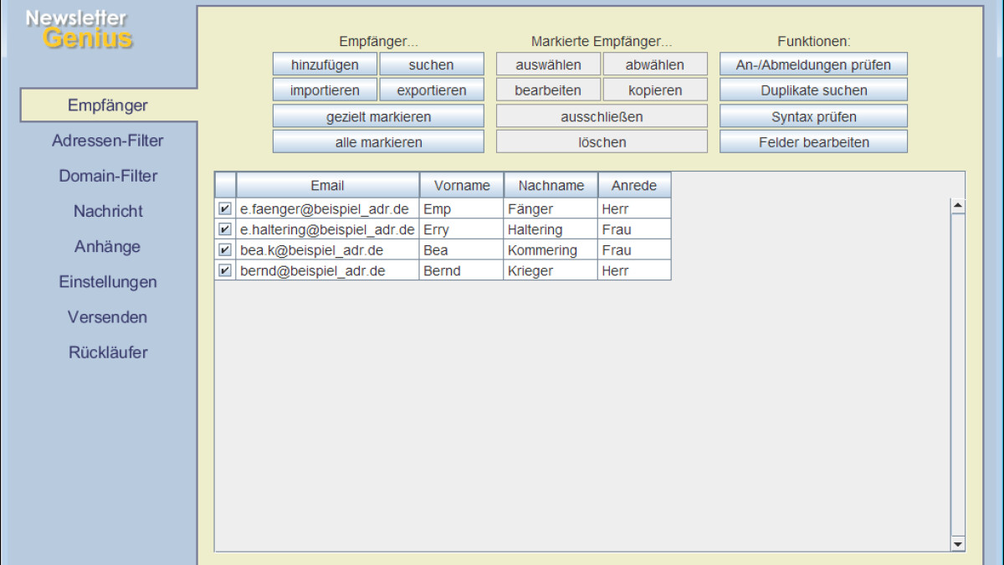The width and height of the screenshot is (1004, 565).
Task: Open Felder bearbeiten
Action: tap(813, 142)
